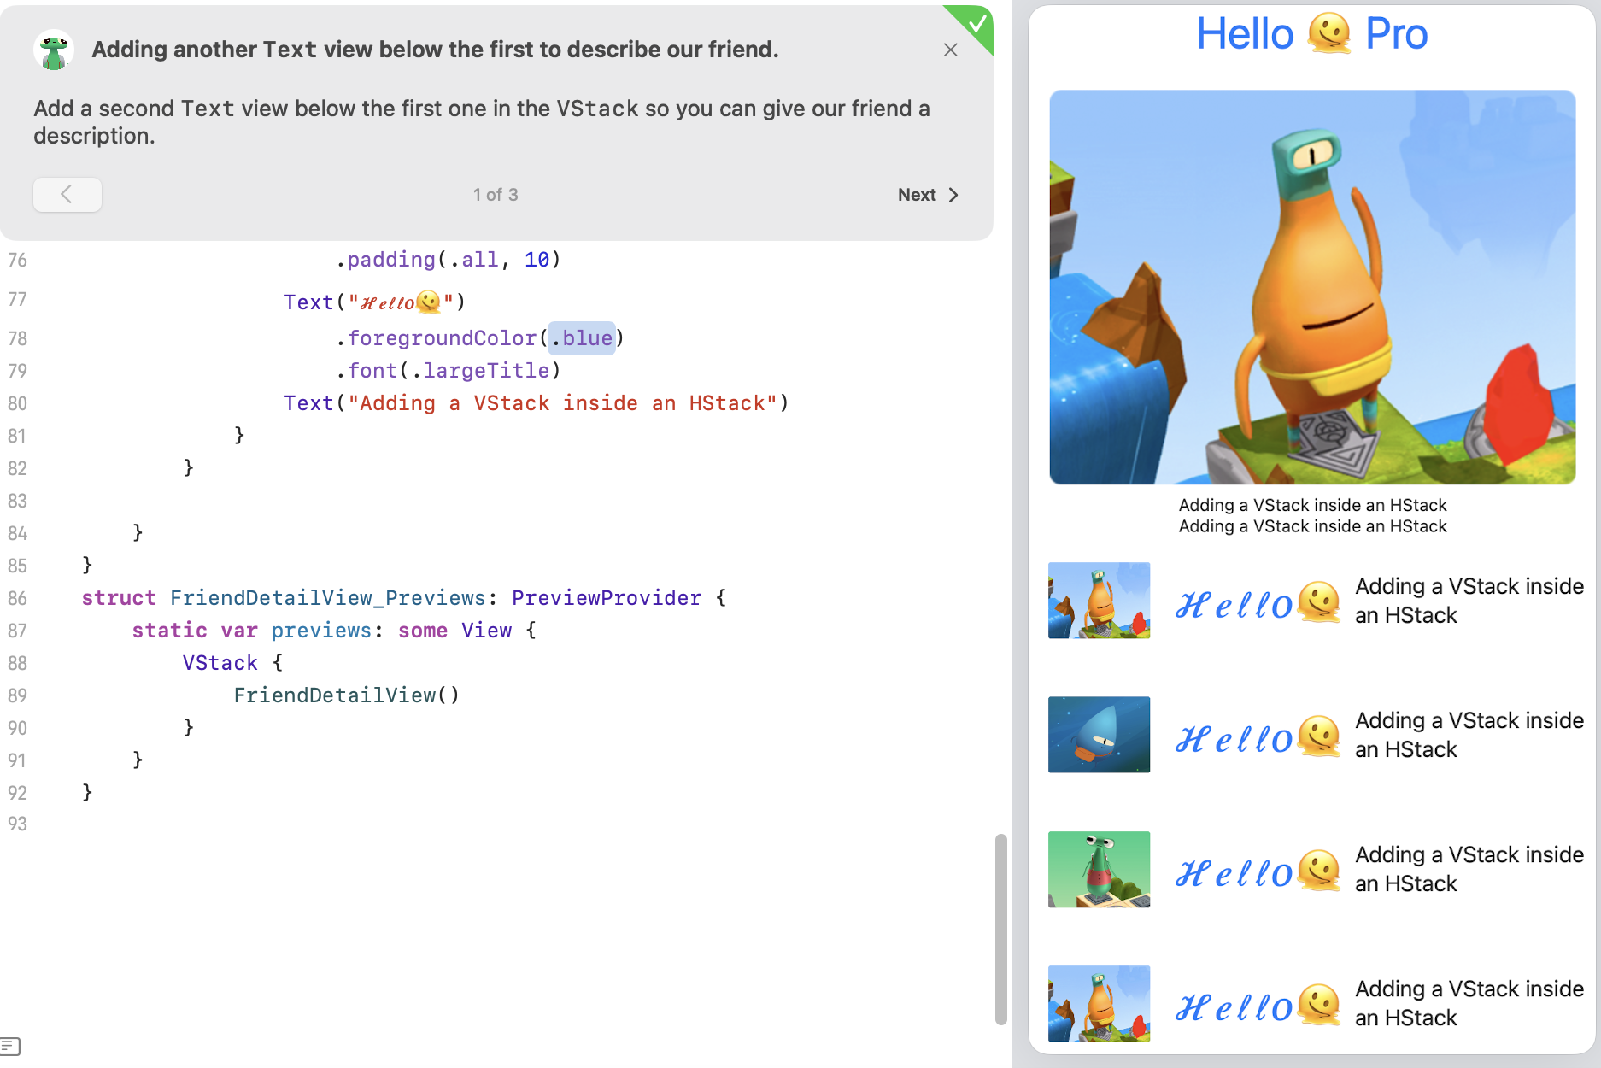Click the last orange character thumbnail row
This screenshot has width=1601, height=1068.
[1099, 1003]
